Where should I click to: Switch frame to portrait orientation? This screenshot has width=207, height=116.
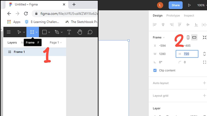pos(188,37)
